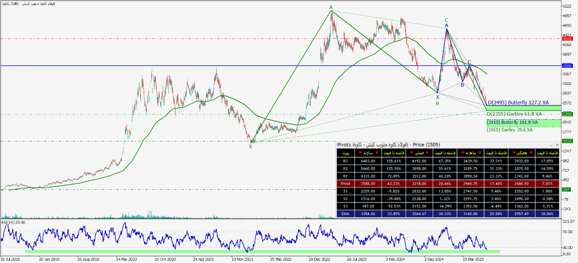Viewport: 578px width, 263px height.
Task: Select the green 2259 price axis label
Action: tap(567, 114)
